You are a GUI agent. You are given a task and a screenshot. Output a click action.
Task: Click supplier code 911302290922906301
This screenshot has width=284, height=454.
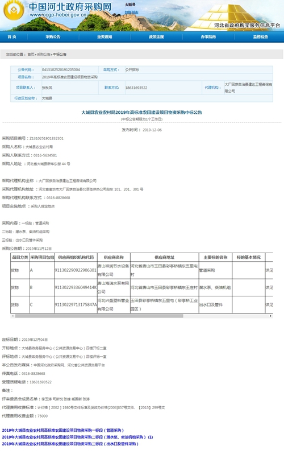click(x=76, y=270)
